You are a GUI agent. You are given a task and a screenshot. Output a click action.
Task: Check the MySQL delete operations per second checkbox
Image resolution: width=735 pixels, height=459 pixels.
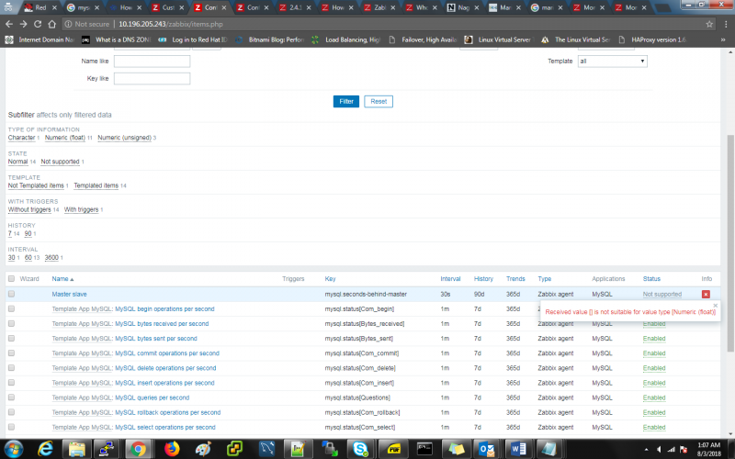point(11,368)
